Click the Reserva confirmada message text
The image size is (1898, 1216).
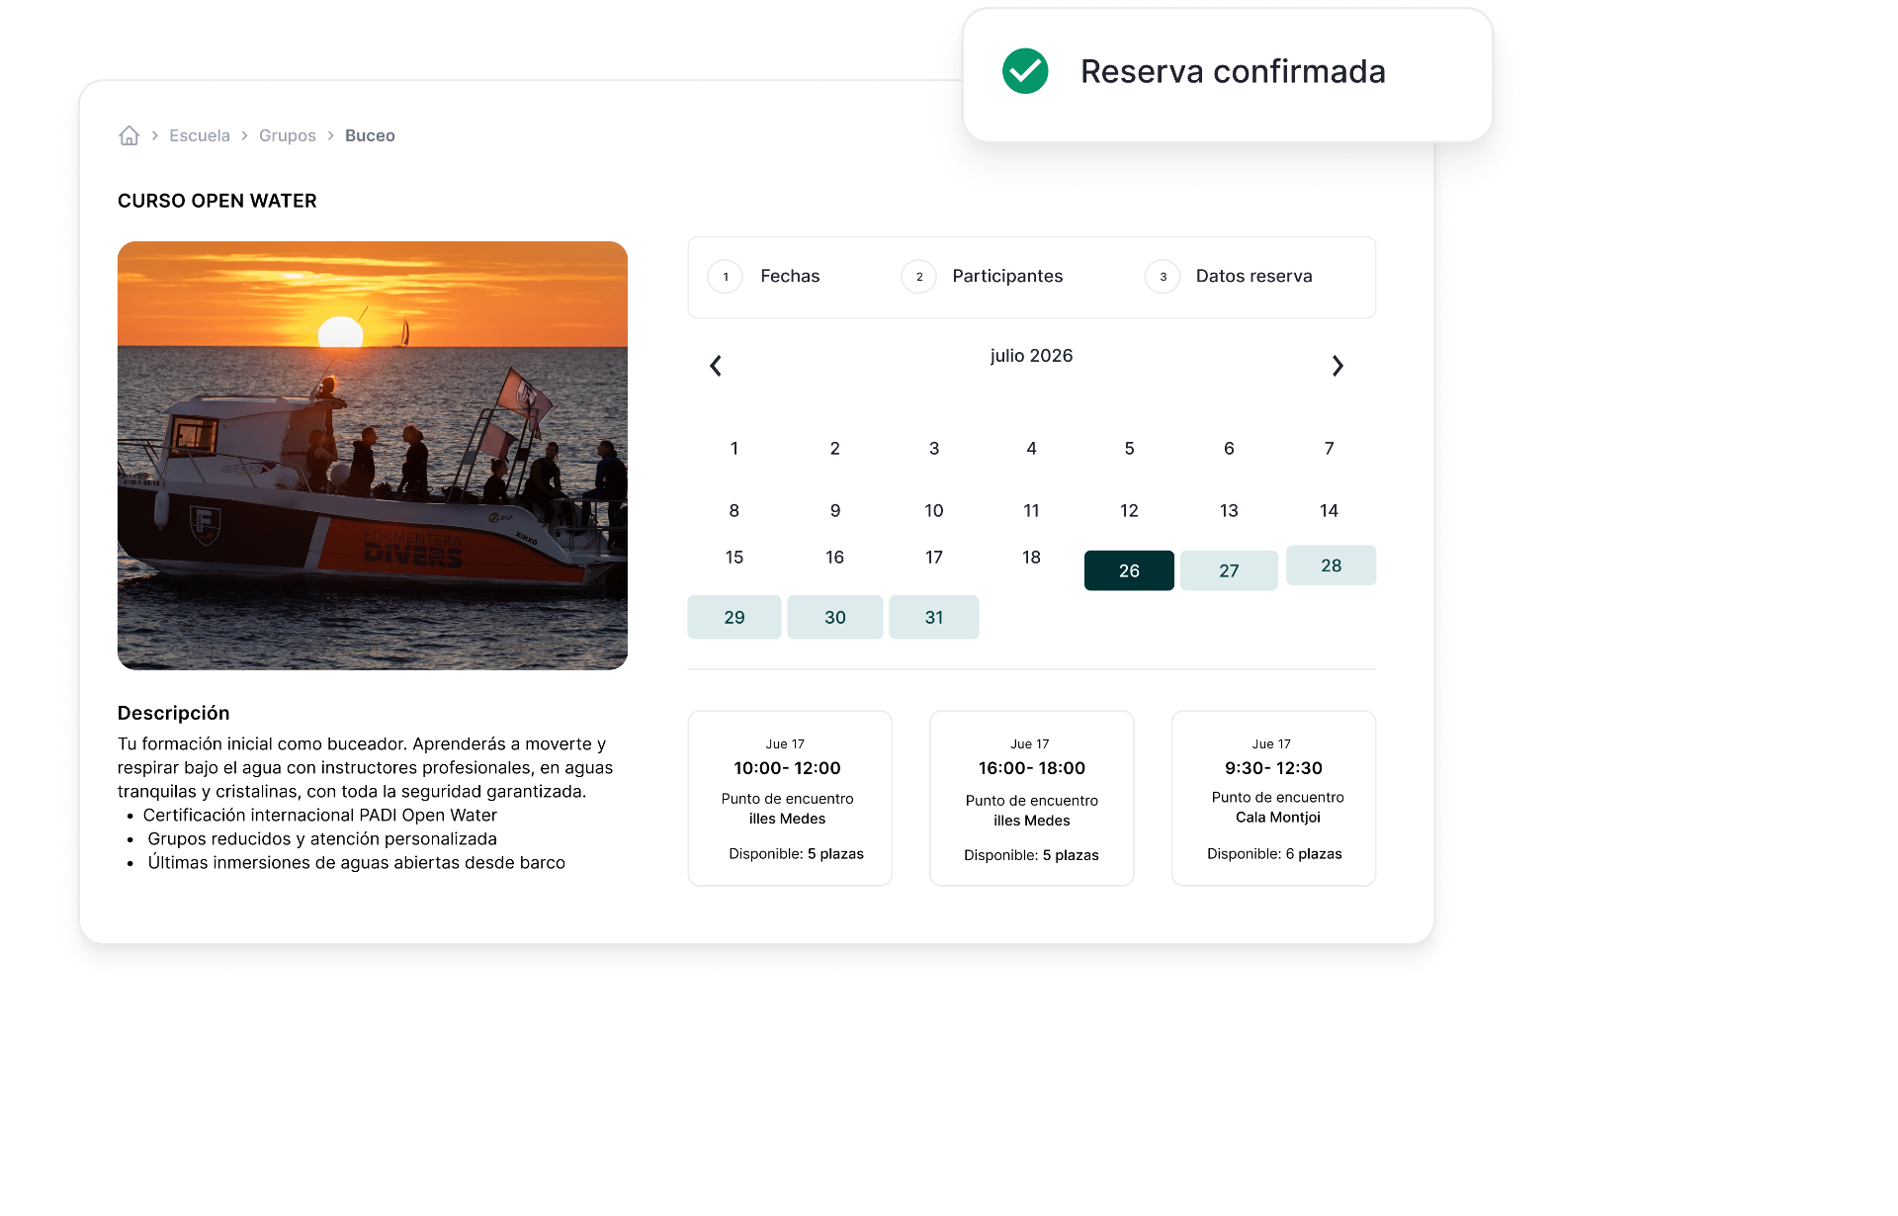tap(1233, 71)
